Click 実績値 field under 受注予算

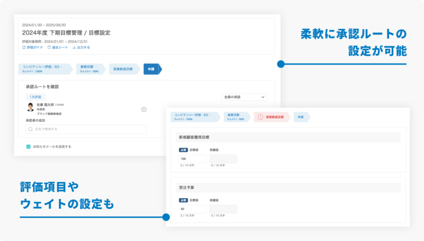point(223,209)
